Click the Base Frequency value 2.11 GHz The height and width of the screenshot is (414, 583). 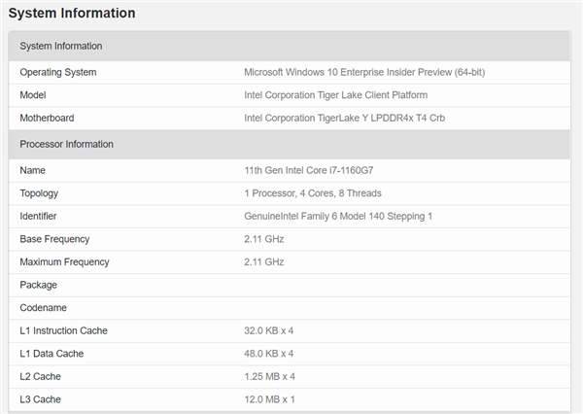(x=264, y=239)
